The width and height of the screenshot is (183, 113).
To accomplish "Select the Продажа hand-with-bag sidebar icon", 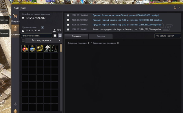I will (15, 29).
